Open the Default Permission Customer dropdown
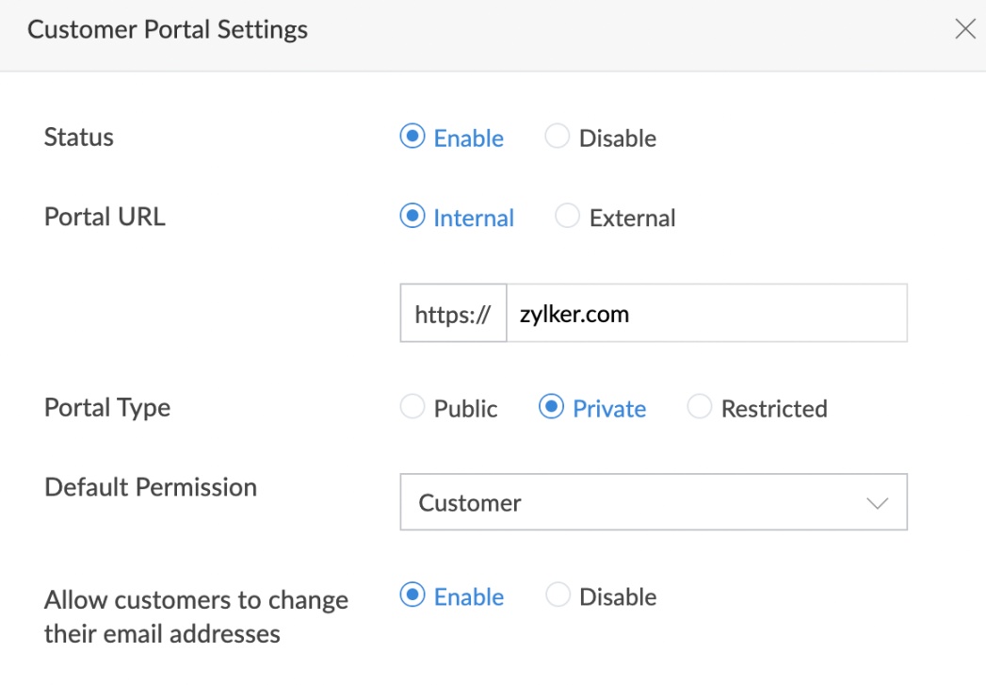Viewport: 986px width, 685px height. [x=653, y=502]
